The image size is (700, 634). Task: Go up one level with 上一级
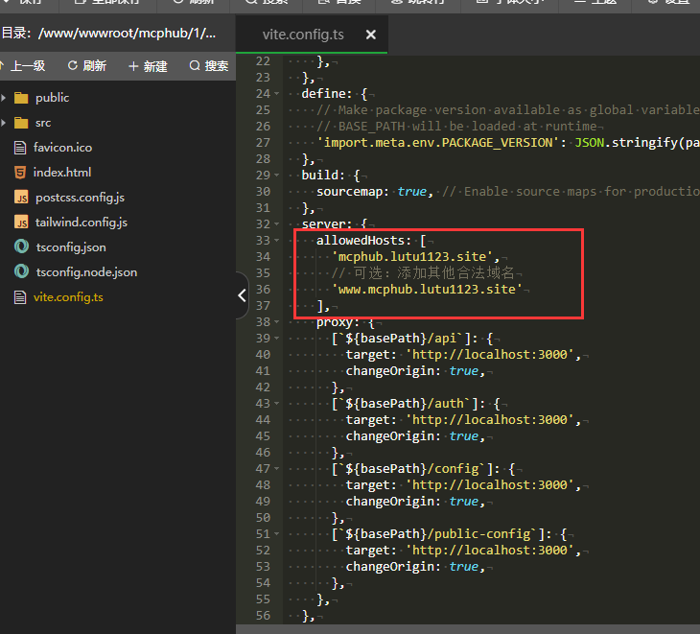pos(23,66)
